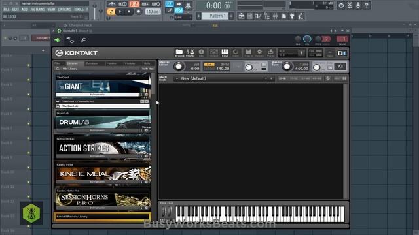Switch to the Kontakt Database tab
419x235 pixels.
pyautogui.click(x=92, y=63)
